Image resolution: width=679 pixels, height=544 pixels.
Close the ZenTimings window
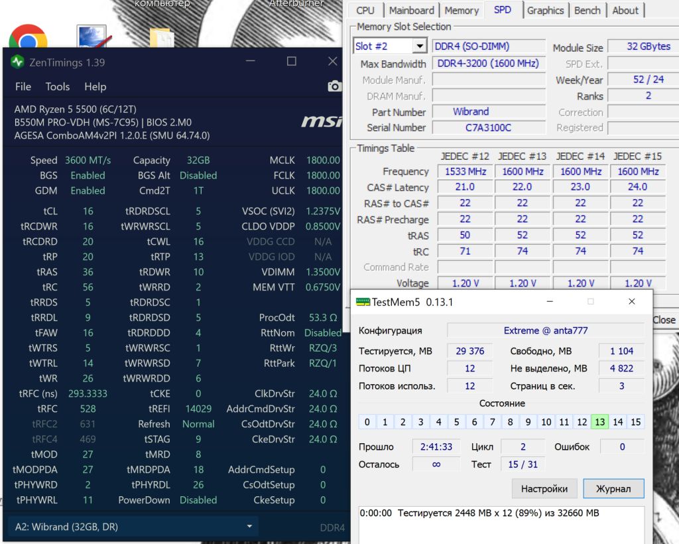(333, 62)
